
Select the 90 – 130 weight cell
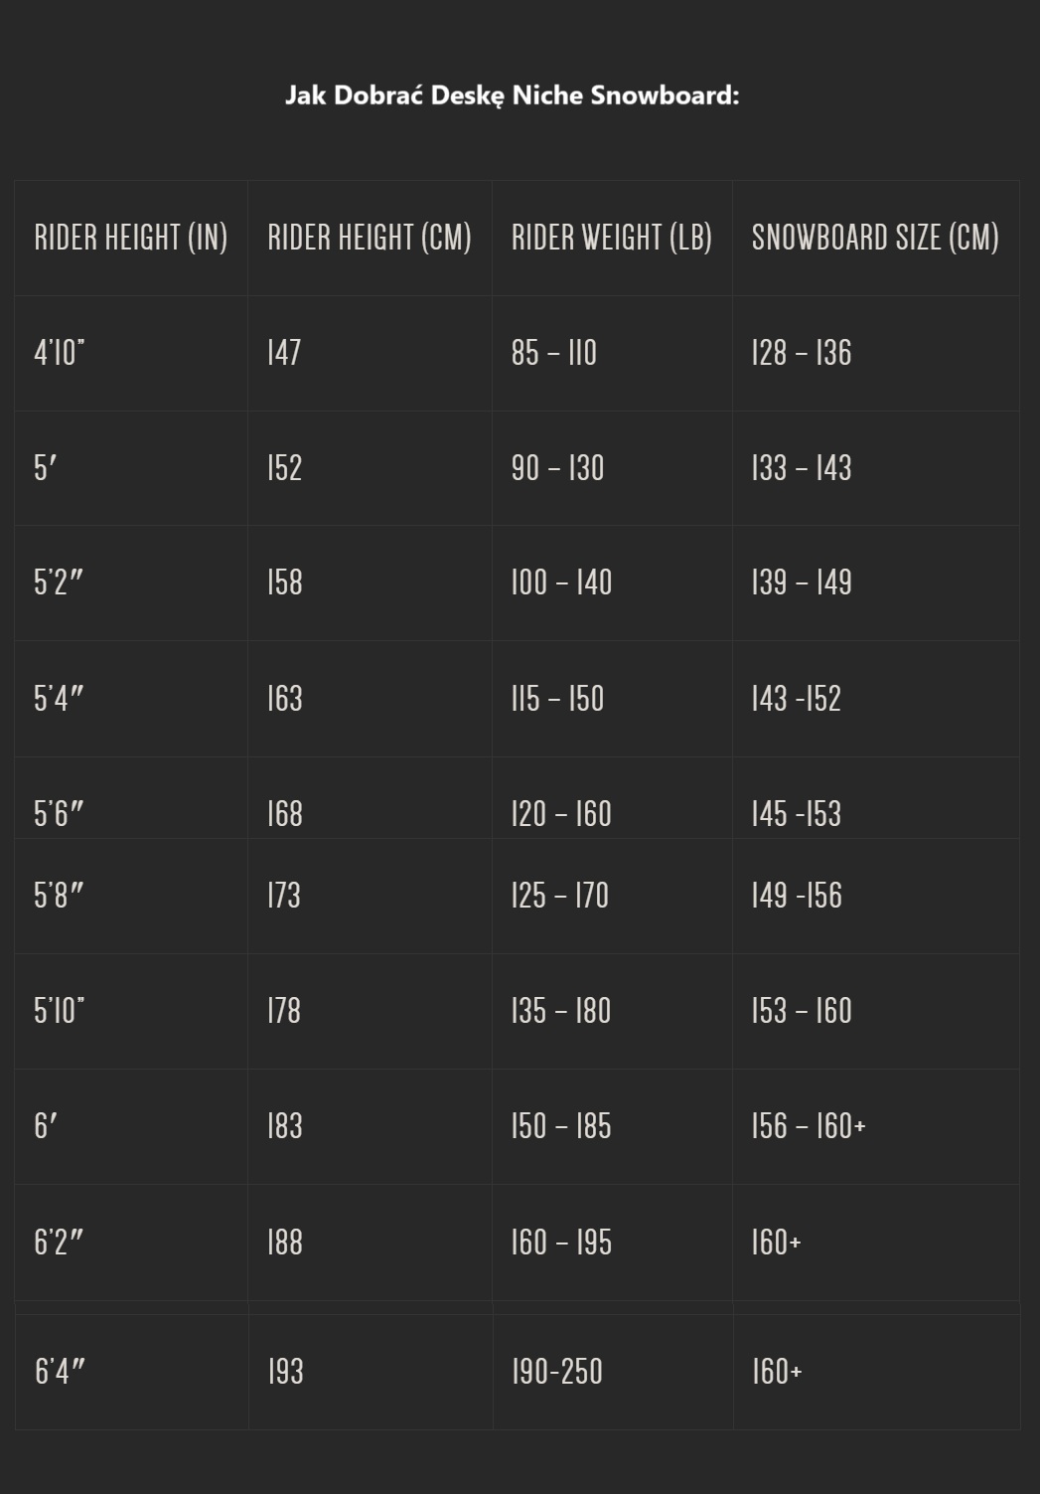pyautogui.click(x=557, y=468)
